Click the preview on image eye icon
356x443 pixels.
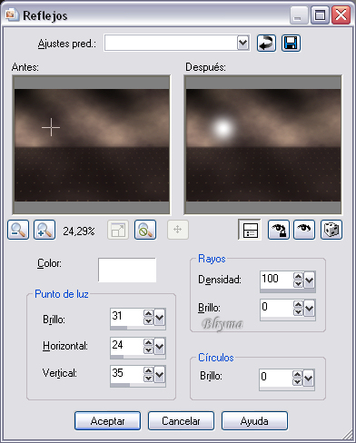point(304,230)
